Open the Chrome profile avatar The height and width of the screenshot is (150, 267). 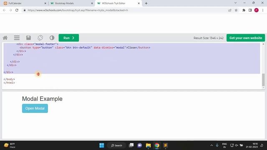pyautogui.click(x=257, y=10)
